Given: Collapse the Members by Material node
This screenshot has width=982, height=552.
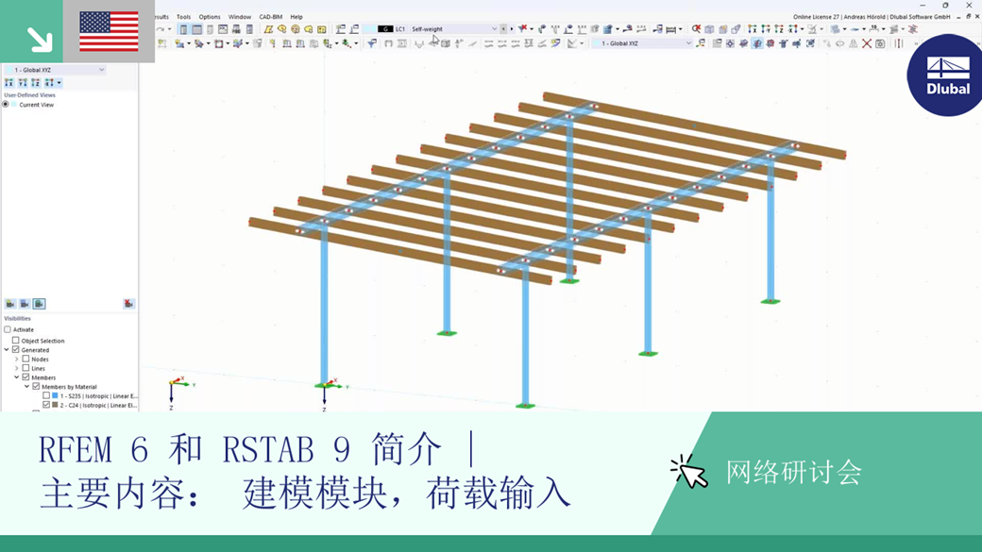Looking at the screenshot, I should 27,387.
